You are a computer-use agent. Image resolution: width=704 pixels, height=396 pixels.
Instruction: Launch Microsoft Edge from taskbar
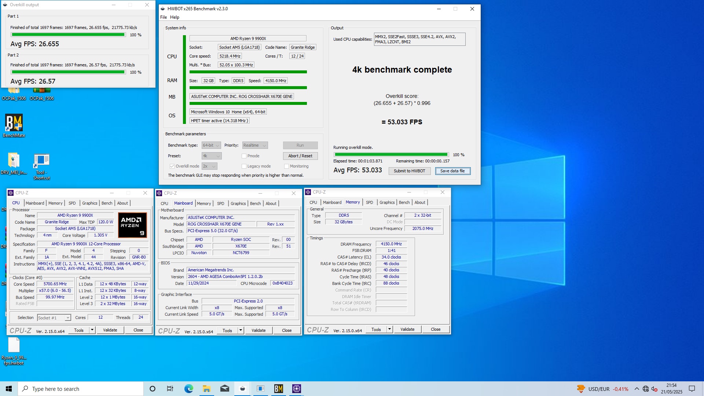pos(188,389)
